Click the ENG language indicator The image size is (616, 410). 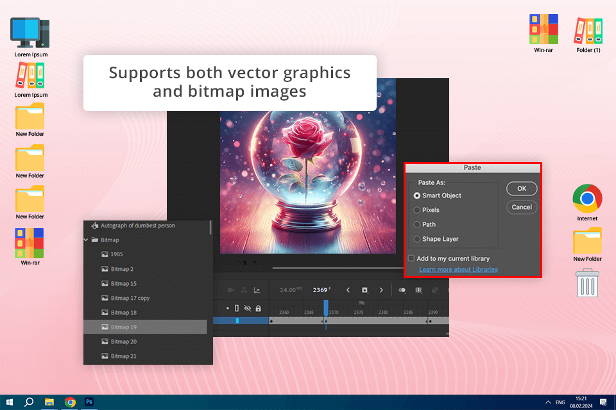tap(560, 402)
